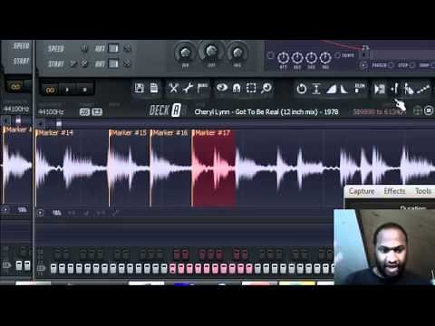Image resolution: width=435 pixels, height=326 pixels.
Task: Click the SPEED row knob
Action: click(x=84, y=48)
